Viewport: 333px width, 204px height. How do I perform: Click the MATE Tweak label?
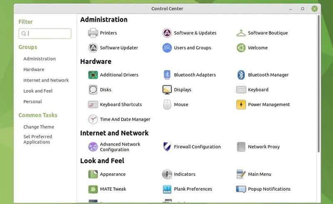[113, 189]
